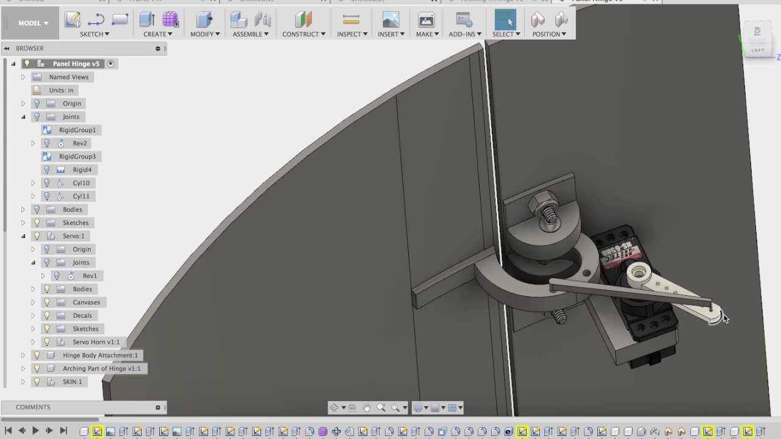Select the Zoom magnifier tool
Screen dimensions: 781x439
coord(381,407)
